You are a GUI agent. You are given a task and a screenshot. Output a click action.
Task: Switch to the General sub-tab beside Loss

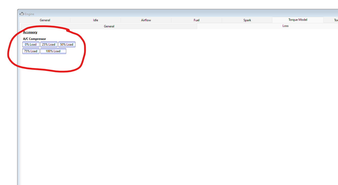[x=109, y=26]
